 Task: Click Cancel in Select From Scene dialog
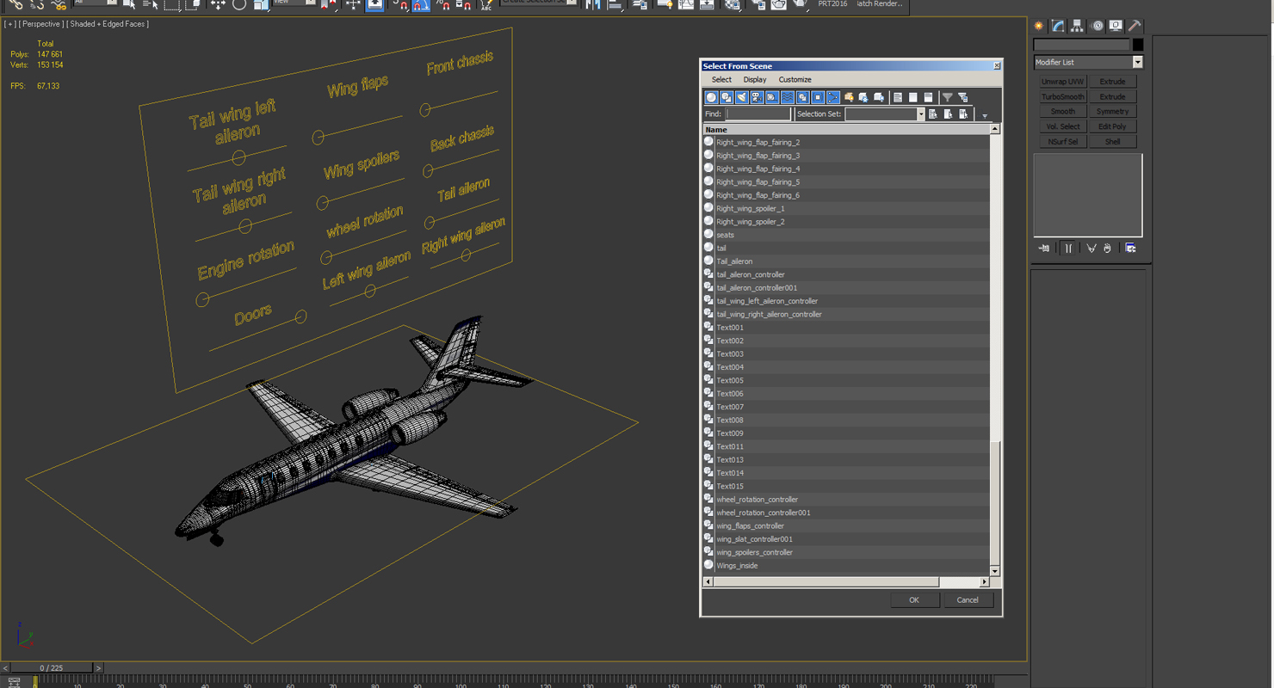point(968,599)
